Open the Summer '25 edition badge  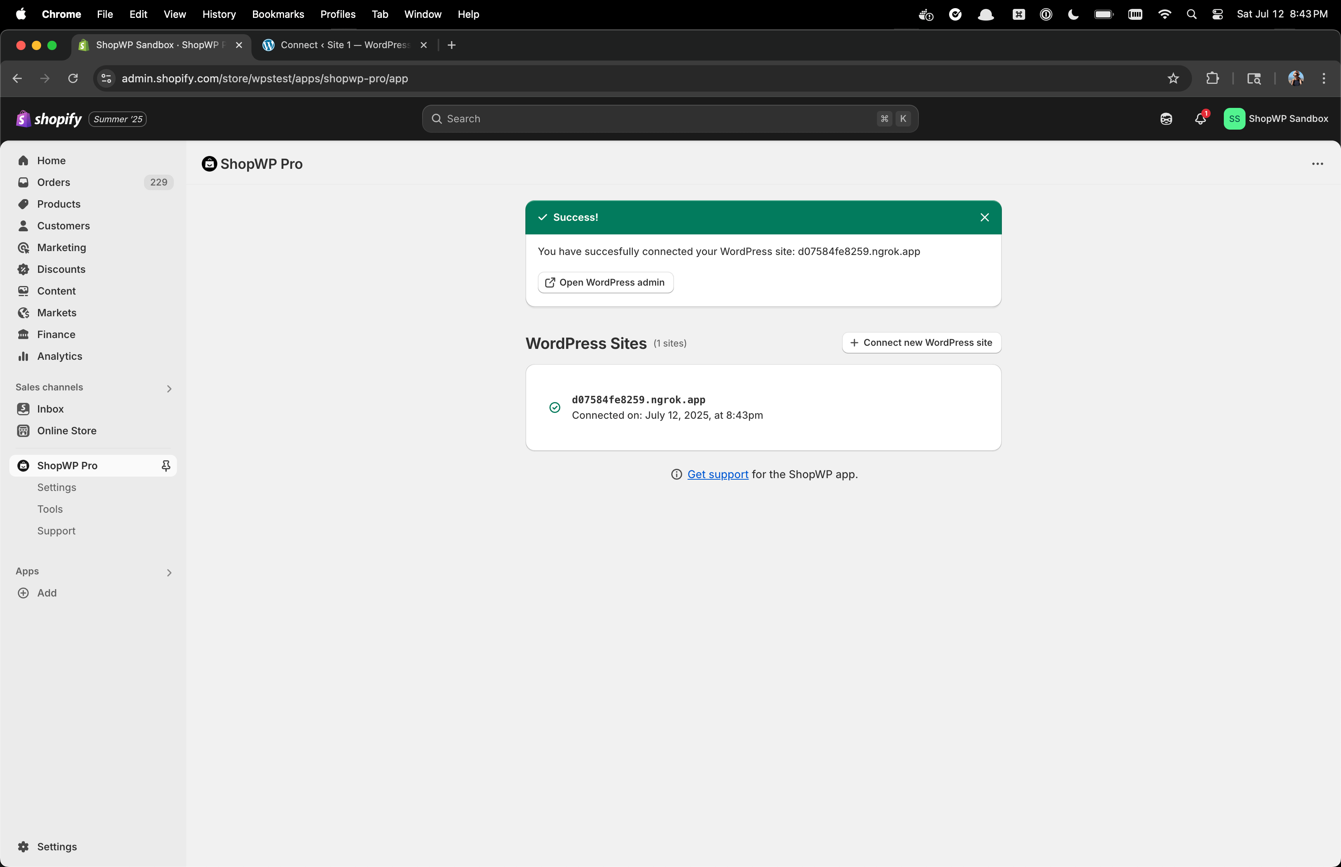click(118, 120)
